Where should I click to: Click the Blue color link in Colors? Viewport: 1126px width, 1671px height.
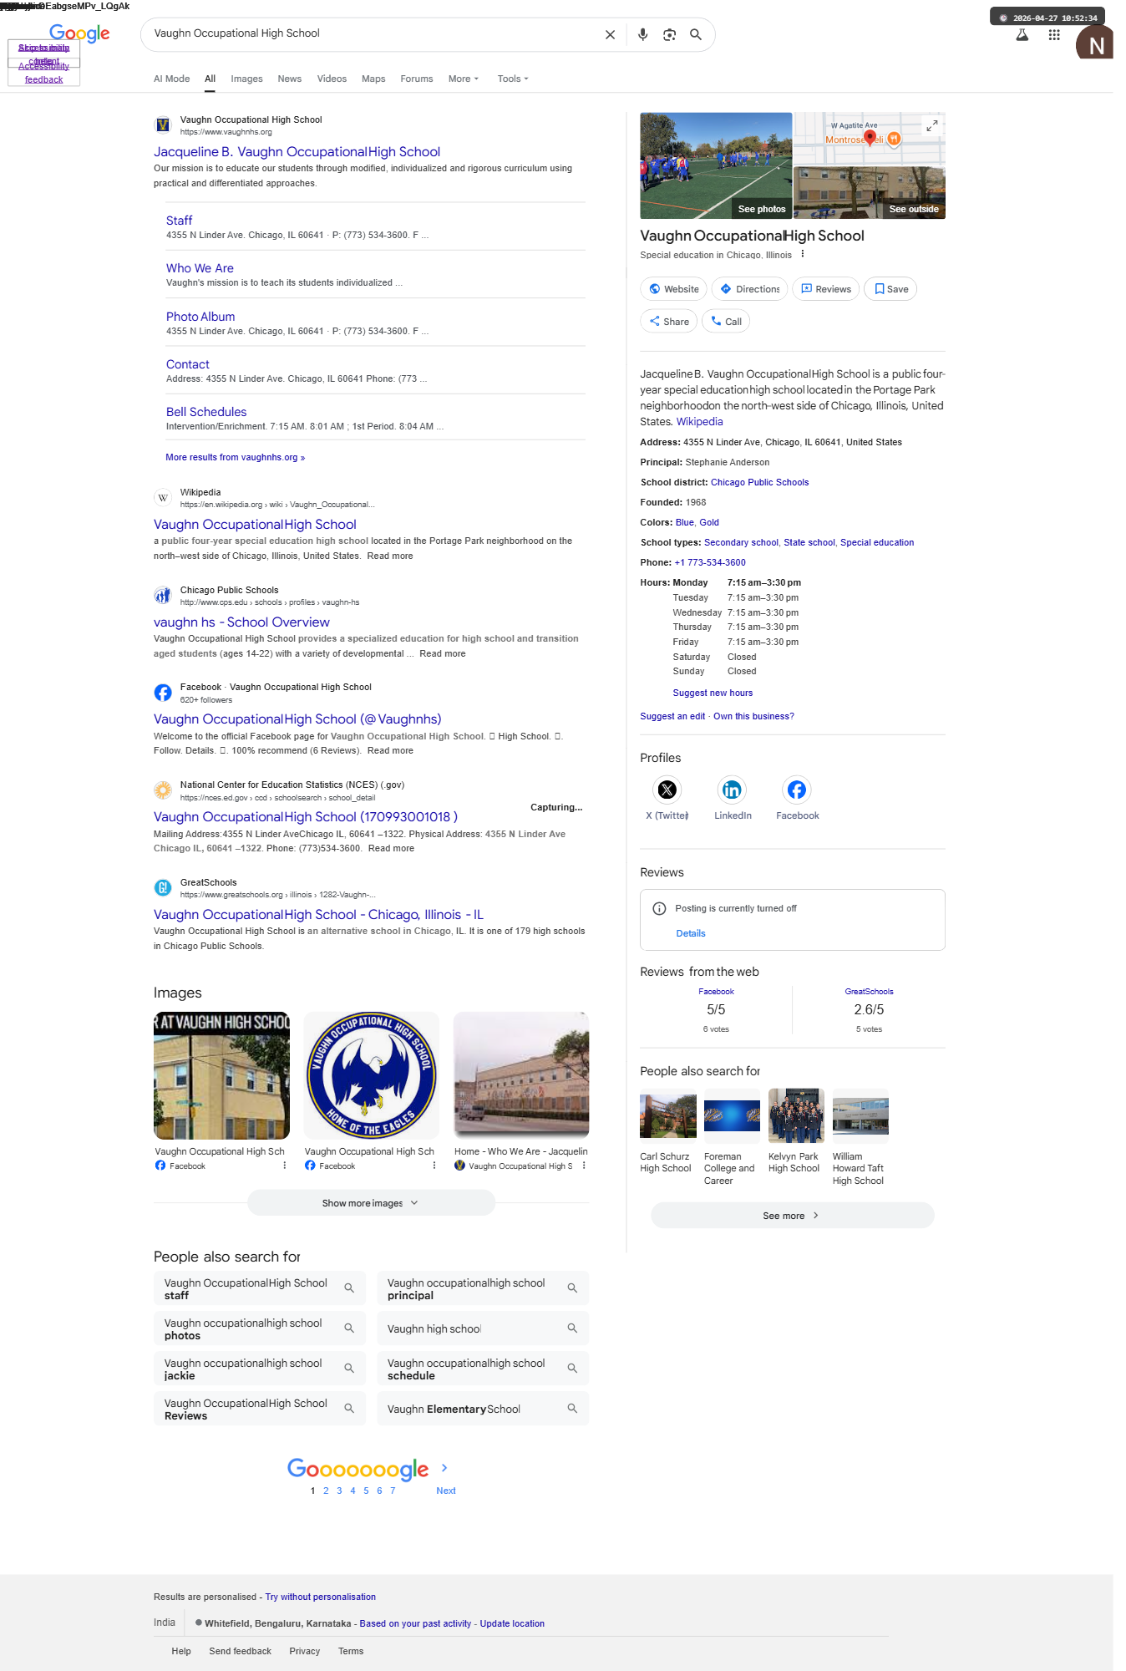click(684, 523)
